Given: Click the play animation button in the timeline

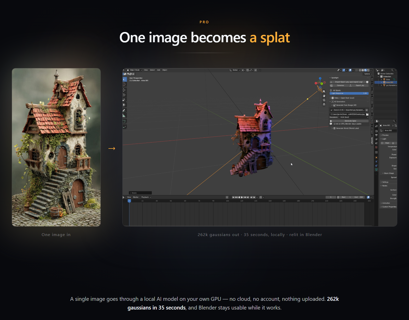Looking at the screenshot, I should pos(242,197).
